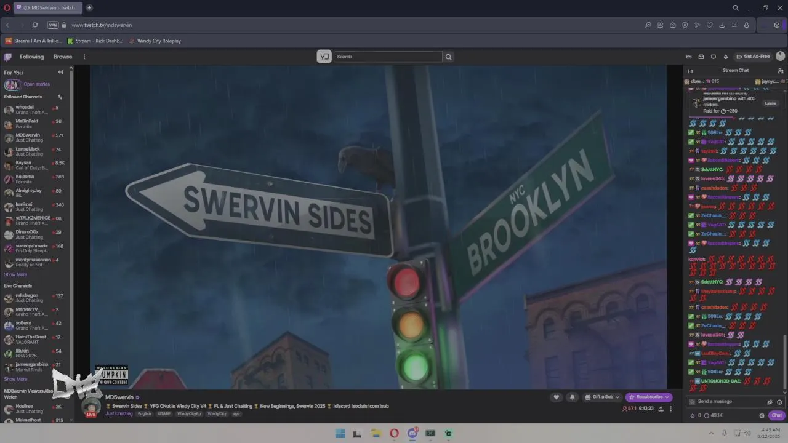Reload the page with the refresh icon
The width and height of the screenshot is (788, 443).
tap(35, 25)
